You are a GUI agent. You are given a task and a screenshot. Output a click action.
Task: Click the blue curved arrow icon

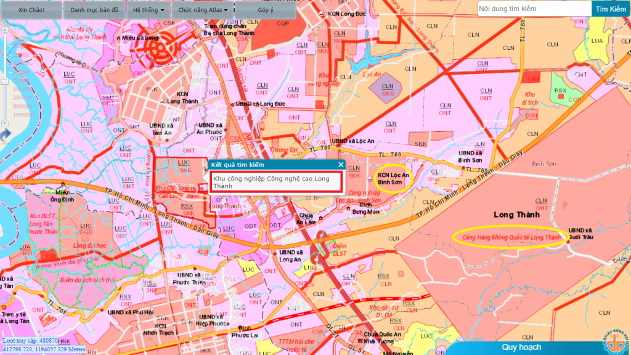(x=6, y=135)
